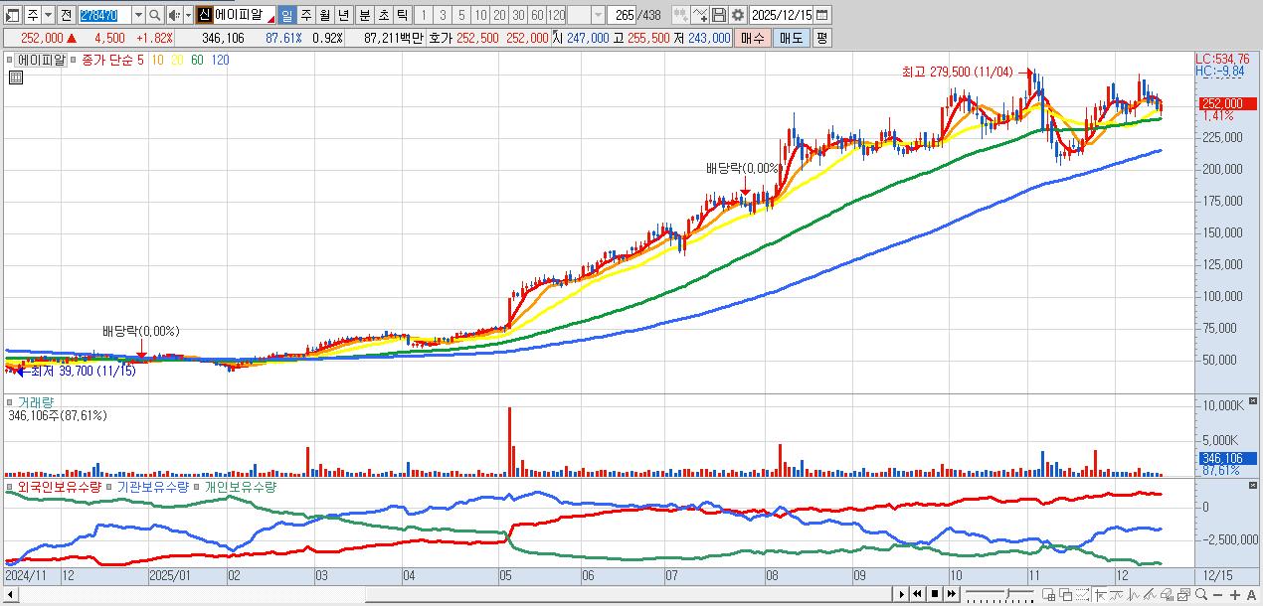Click the text annotation A icon
Screen dimensions: 1263x606
pyautogui.click(x=1251, y=594)
